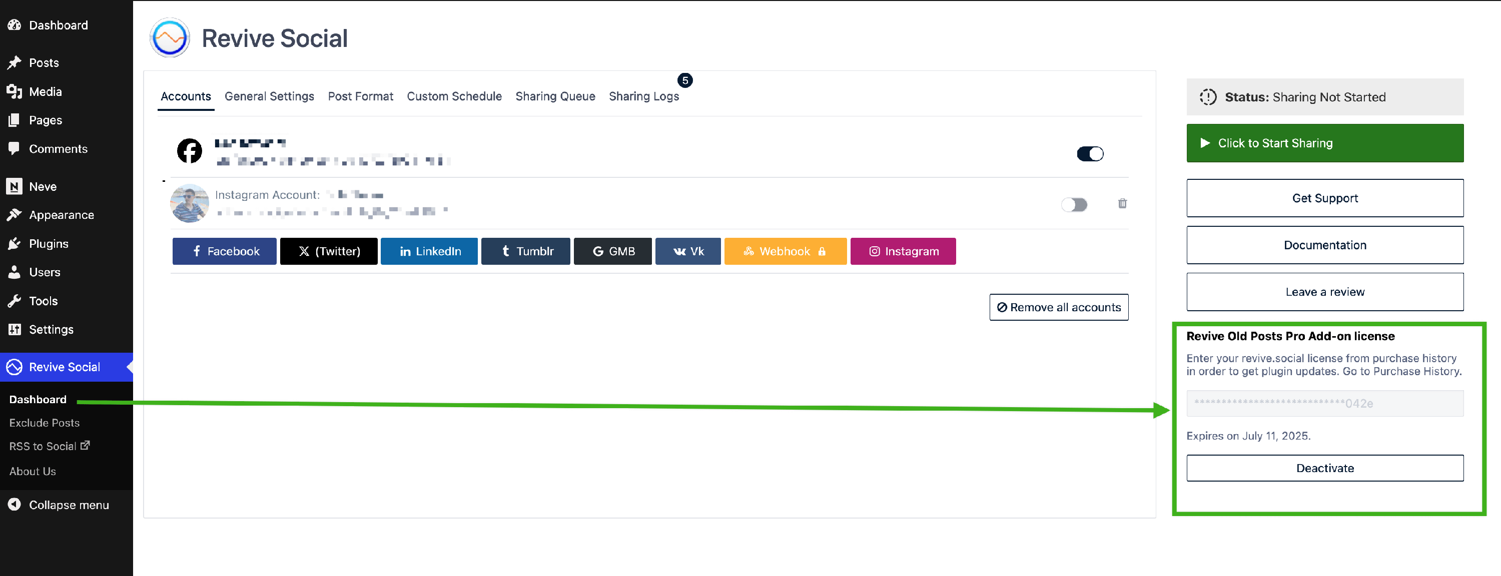Click the Revive Social logo icon
Viewport: 1501px width, 576px height.
tap(170, 38)
